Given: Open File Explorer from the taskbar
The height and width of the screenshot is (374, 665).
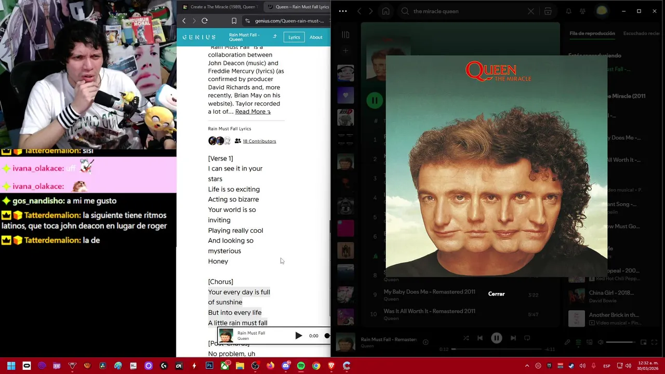Looking at the screenshot, I should [240, 366].
